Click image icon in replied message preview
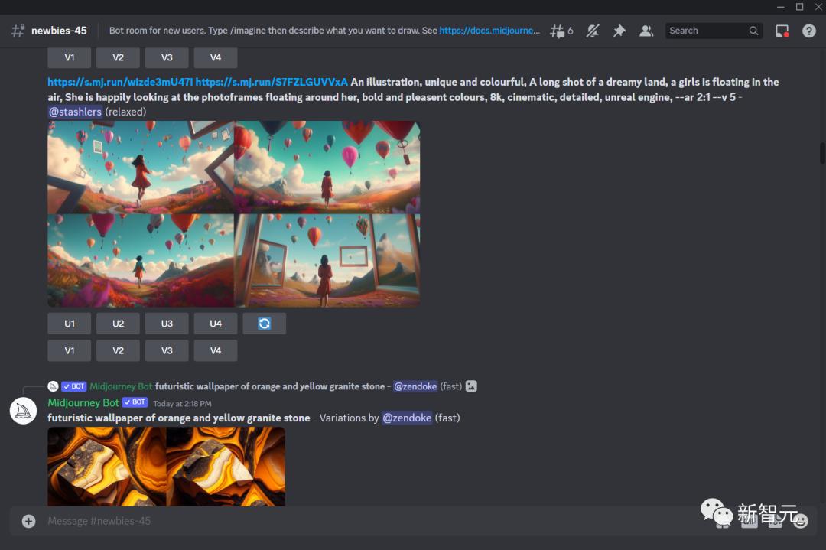Screen dimensions: 826x550 point(471,386)
